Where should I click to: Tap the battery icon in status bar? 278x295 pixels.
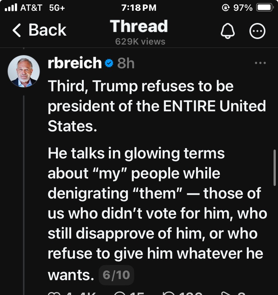[x=265, y=8]
